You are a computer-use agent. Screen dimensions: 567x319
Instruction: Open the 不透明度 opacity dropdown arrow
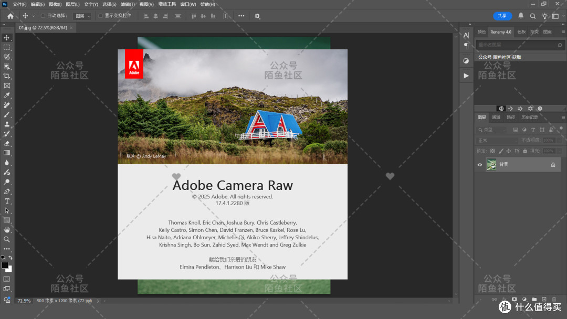[560, 140]
